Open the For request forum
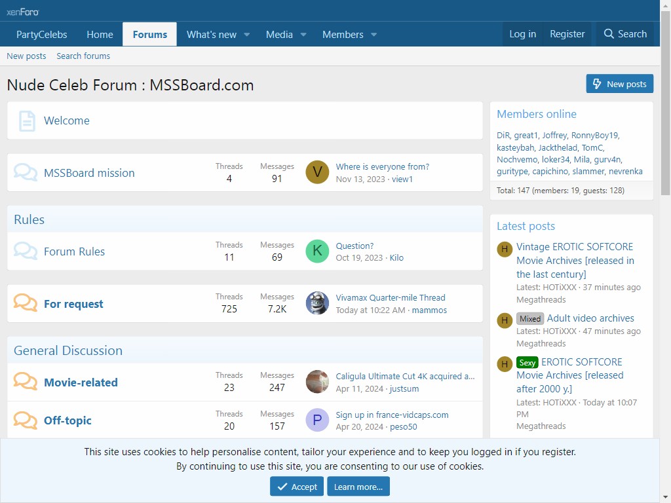 tap(73, 304)
